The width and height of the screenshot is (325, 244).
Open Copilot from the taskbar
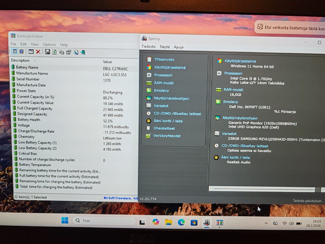coord(156,222)
